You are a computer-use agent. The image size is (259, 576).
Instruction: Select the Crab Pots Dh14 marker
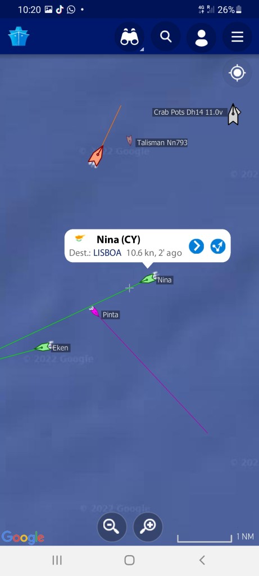pyautogui.click(x=233, y=114)
